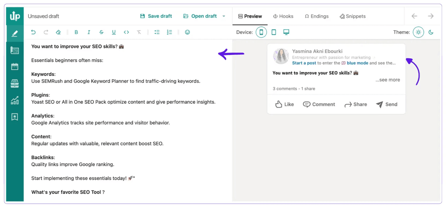Open the emoji picker
Screen dimensions: 446x208
[187, 32]
